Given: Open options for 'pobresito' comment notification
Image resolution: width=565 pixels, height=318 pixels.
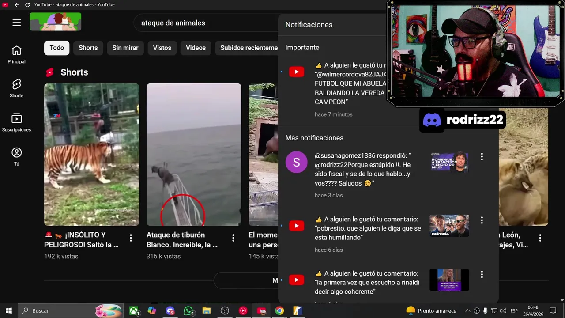Looking at the screenshot, I should tap(482, 220).
